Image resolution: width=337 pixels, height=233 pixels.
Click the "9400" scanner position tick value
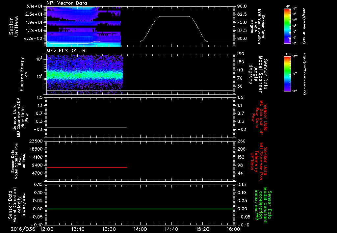38,165
